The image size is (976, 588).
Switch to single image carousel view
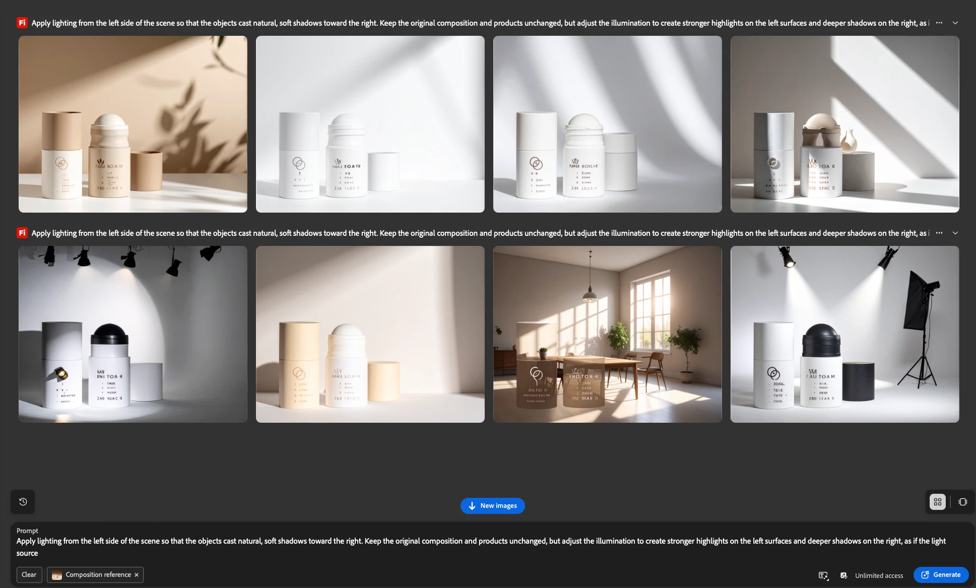[x=962, y=501]
